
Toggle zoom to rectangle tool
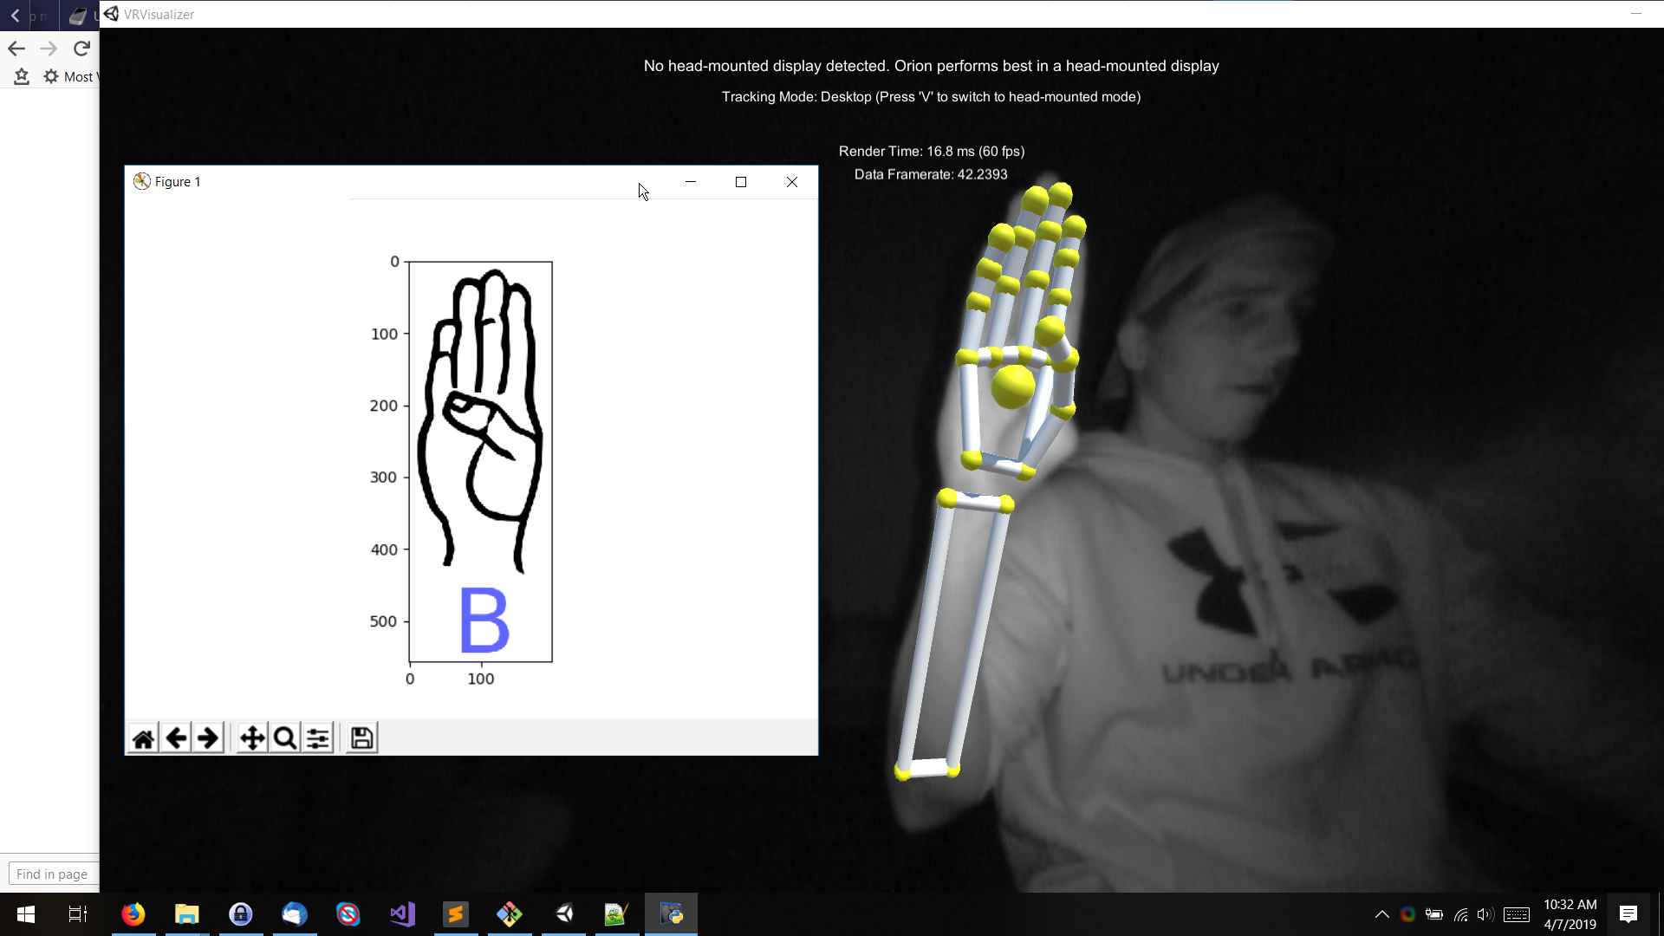click(284, 738)
